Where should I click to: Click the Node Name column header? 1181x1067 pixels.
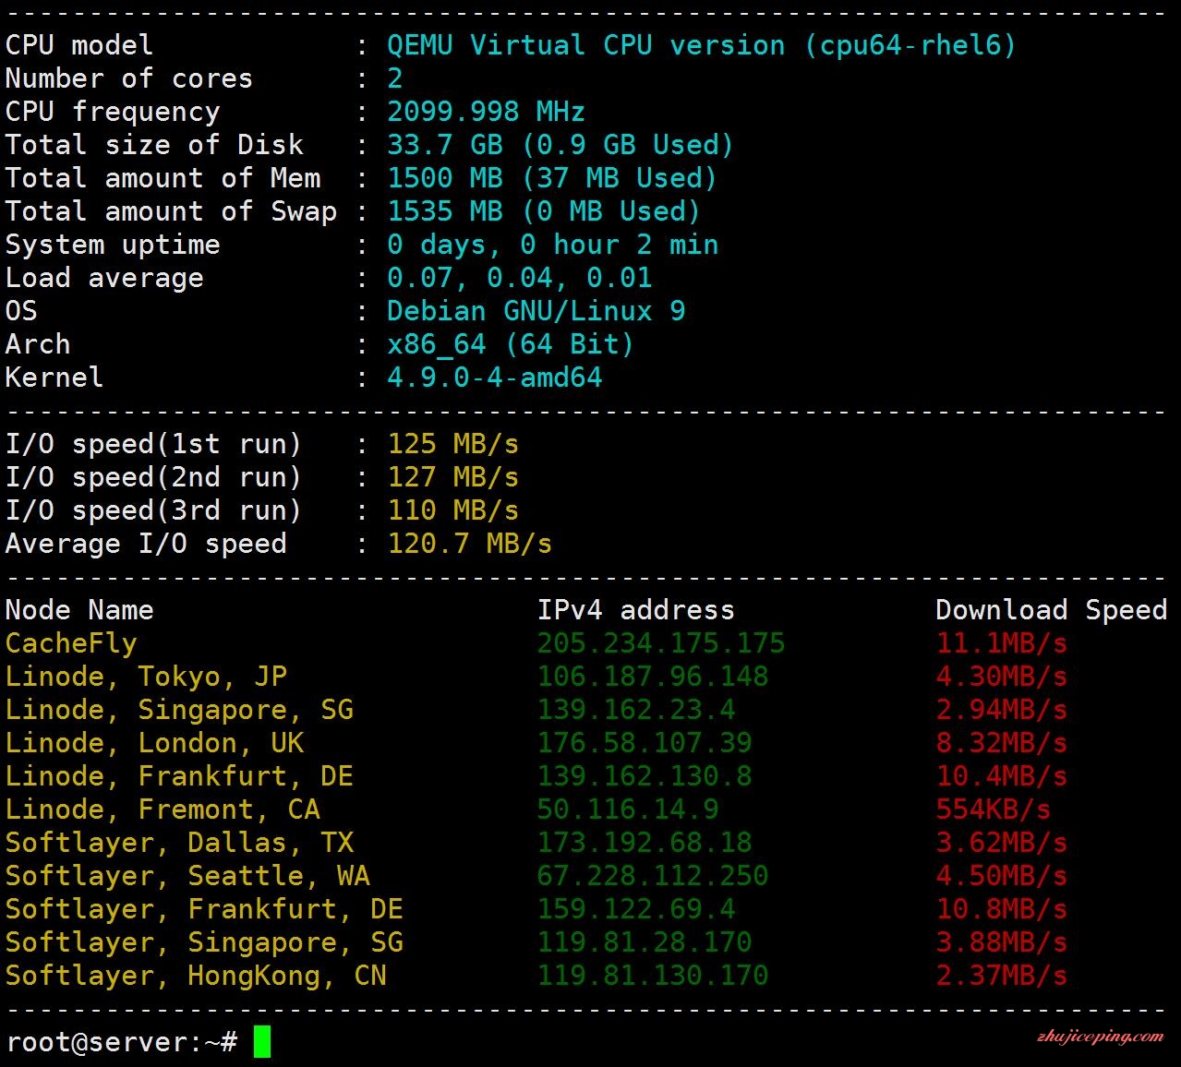click(x=79, y=609)
